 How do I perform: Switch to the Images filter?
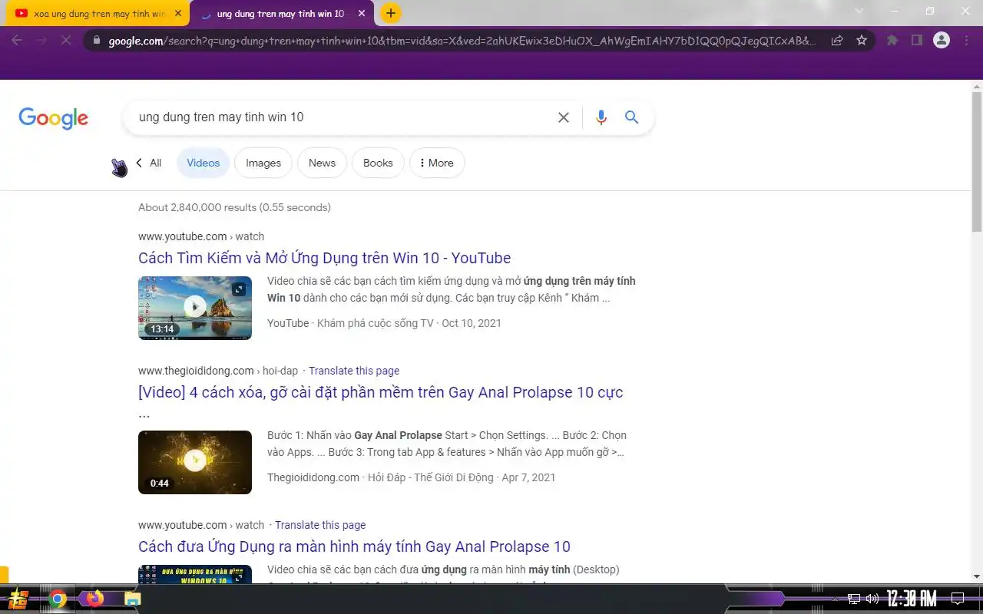coord(263,163)
